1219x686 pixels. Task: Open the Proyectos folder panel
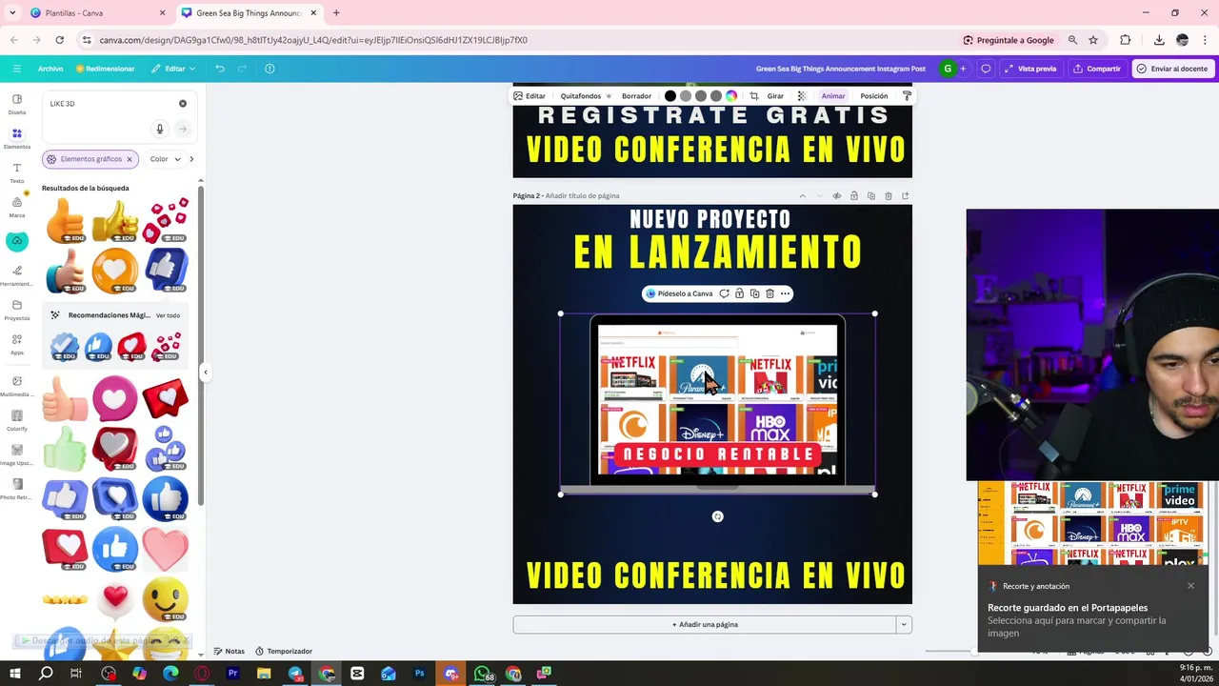coord(17,310)
